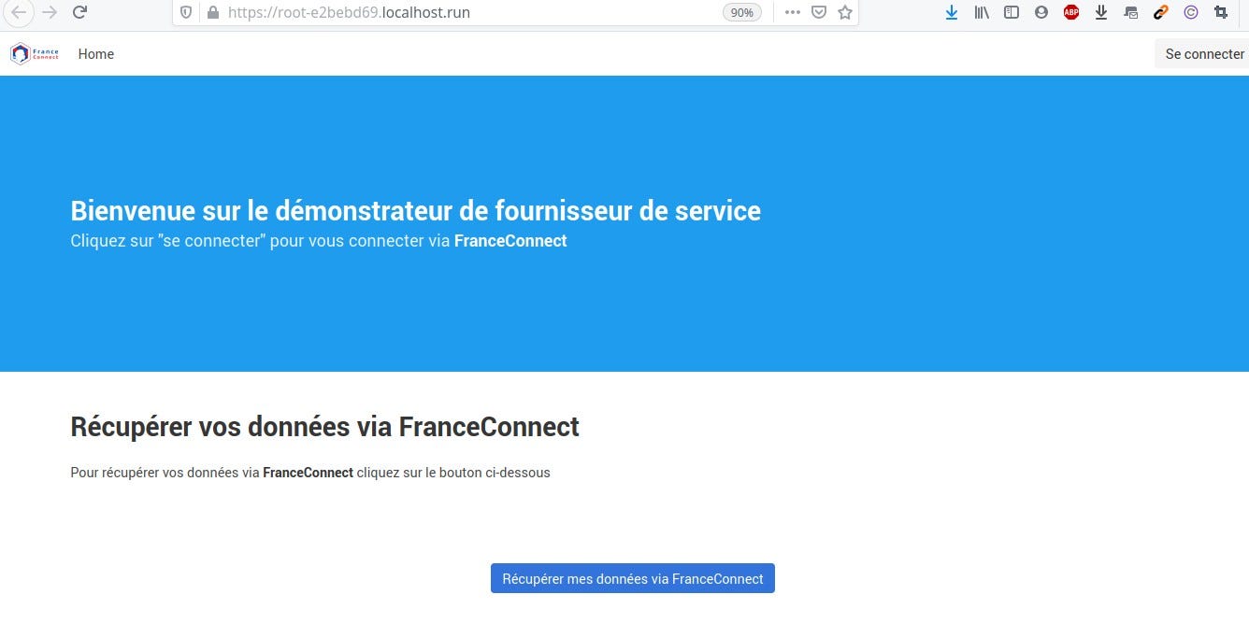Click the 'Récupérer vos données via FranceConnect' heading
1249x623 pixels.
point(325,427)
